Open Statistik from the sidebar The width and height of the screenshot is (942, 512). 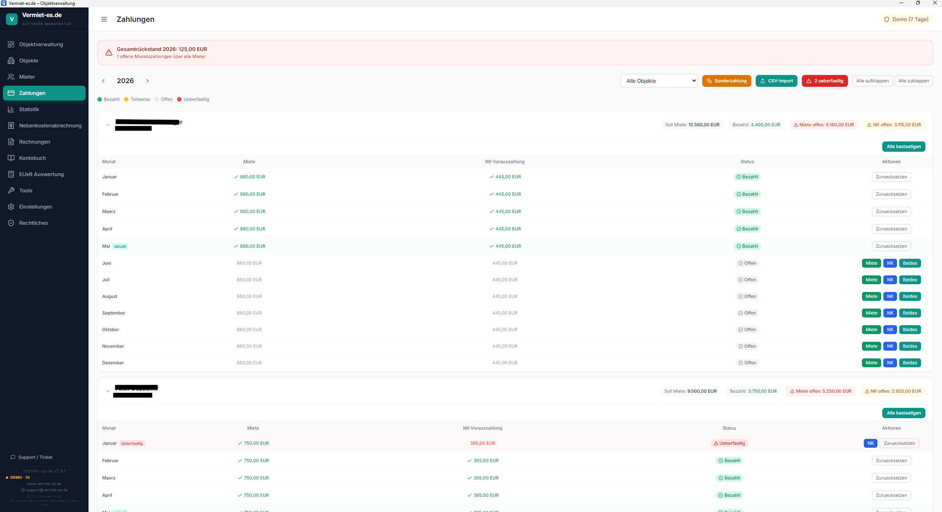[44, 109]
